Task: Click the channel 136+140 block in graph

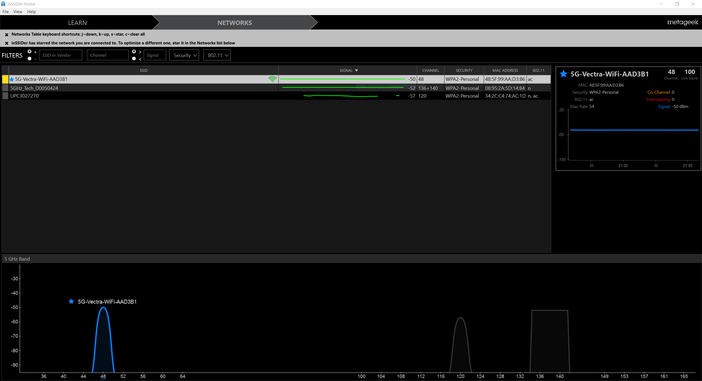Action: pyautogui.click(x=550, y=341)
